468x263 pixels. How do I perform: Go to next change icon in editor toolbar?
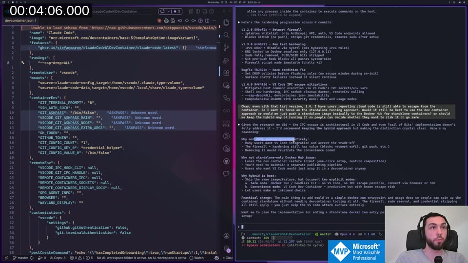coord(194,20)
